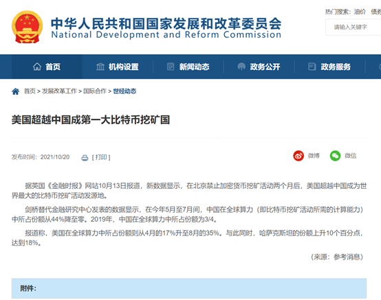Click the national emblem logo
Screen dimensions: 381x300
(x=28, y=27)
